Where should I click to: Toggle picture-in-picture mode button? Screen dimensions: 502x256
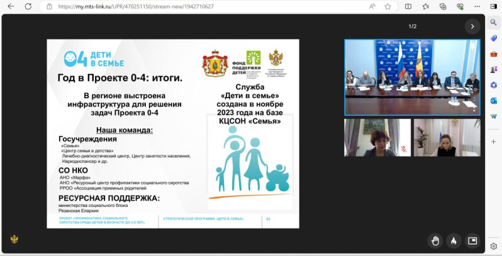tap(472, 240)
